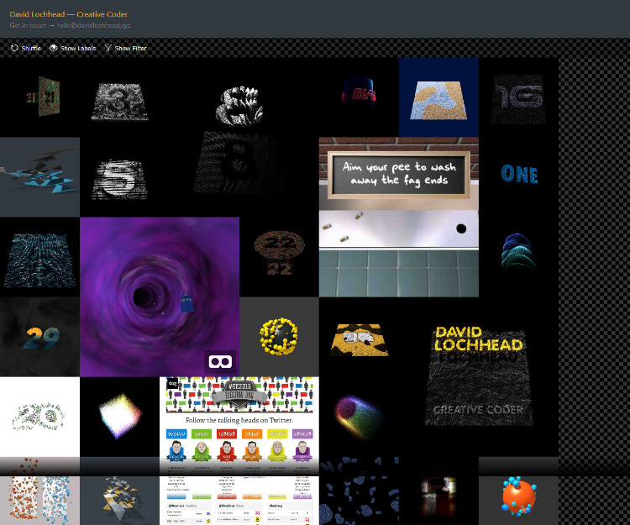Select the blue 'ONE' text thumbnail
This screenshot has width=630, height=525.
[518, 175]
